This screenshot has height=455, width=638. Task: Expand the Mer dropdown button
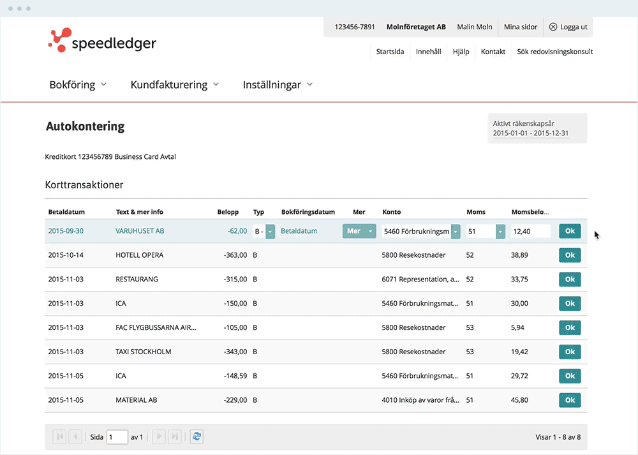pyautogui.click(x=359, y=231)
